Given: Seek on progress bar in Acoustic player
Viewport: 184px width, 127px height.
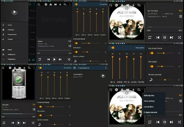Looking at the screenshot, I should point(18,114).
